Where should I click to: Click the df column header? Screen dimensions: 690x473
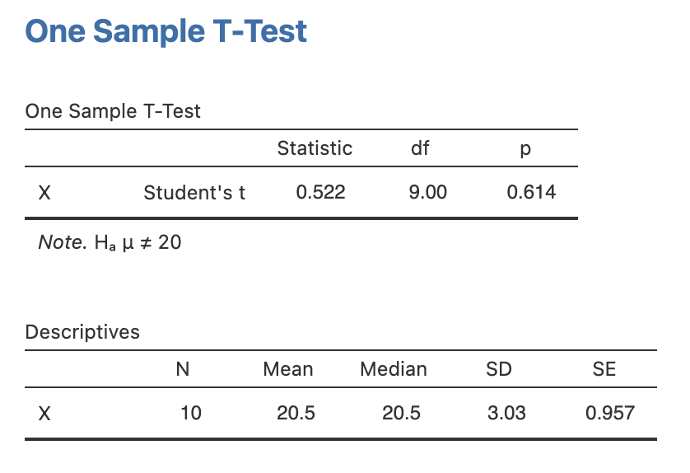point(420,148)
